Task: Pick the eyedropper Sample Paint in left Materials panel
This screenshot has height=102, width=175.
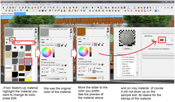Action: pos(36,39)
